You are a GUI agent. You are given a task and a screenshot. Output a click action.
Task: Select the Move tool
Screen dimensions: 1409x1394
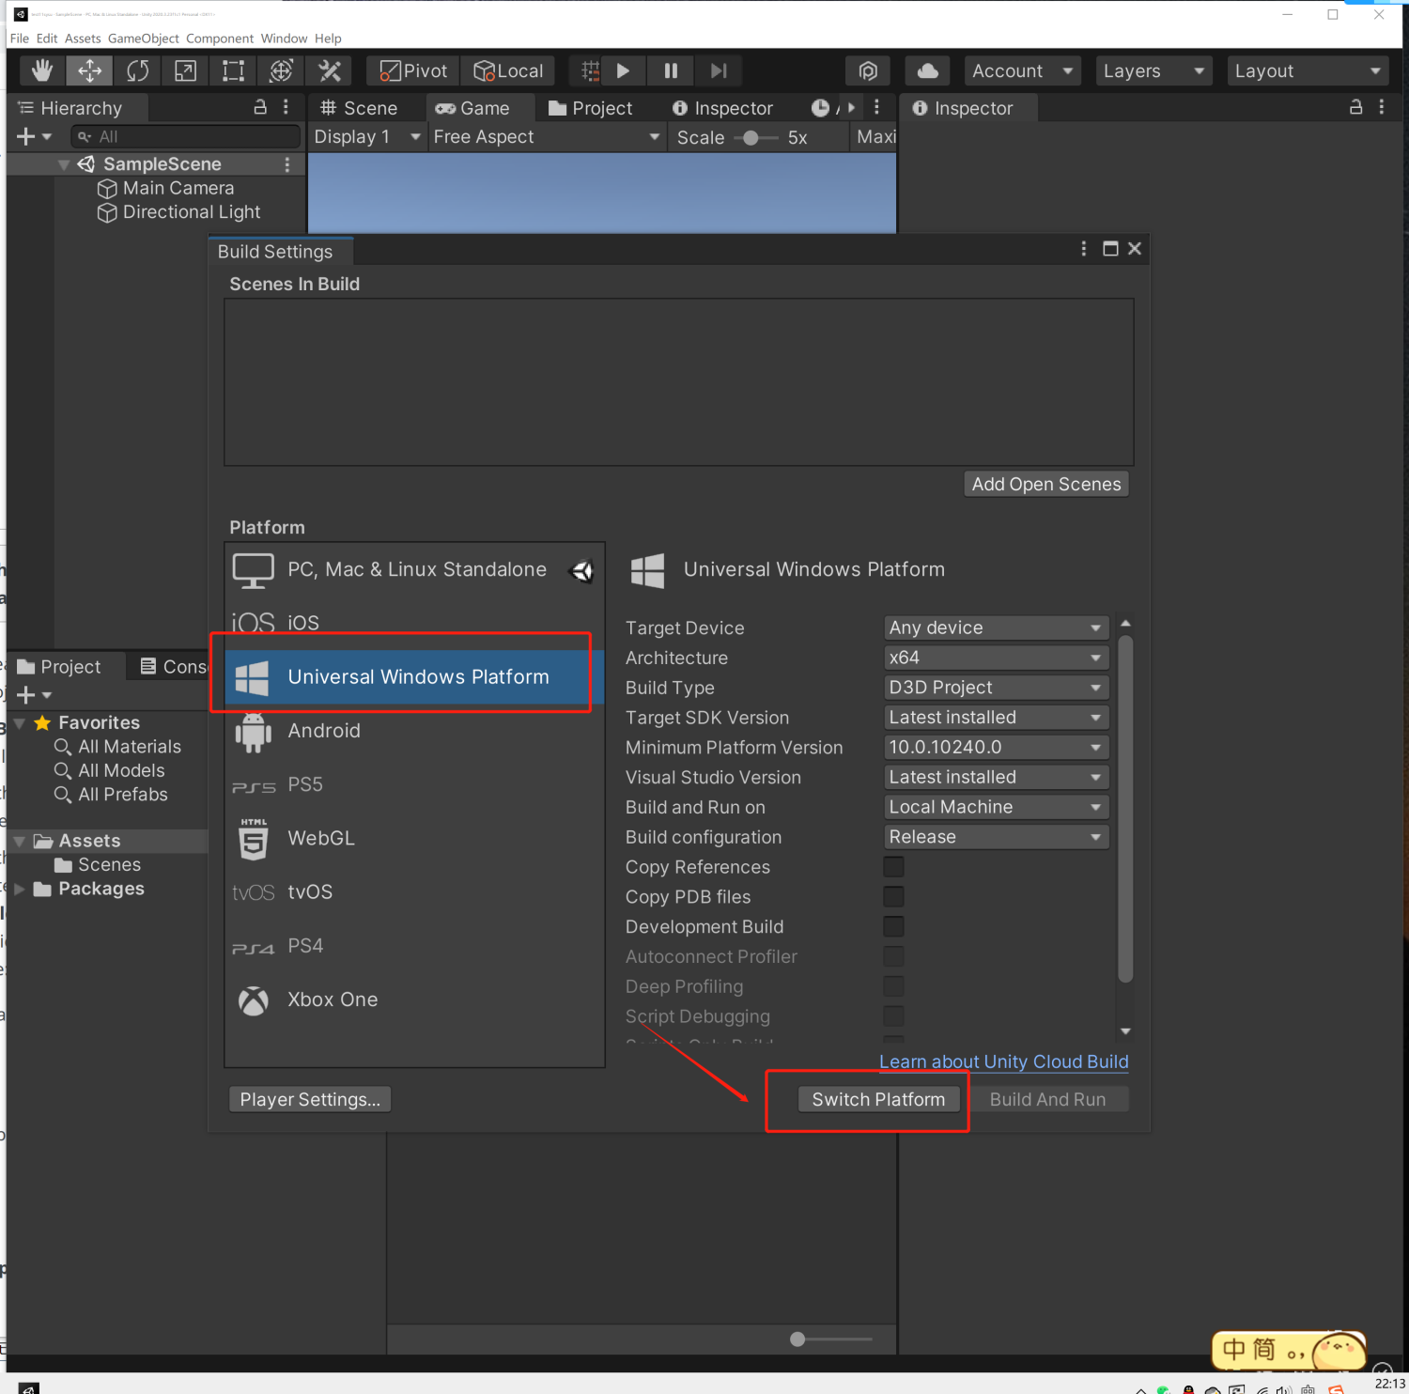click(89, 70)
